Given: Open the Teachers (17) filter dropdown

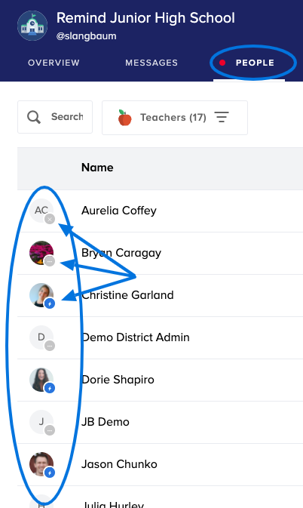Looking at the screenshot, I should (x=175, y=118).
